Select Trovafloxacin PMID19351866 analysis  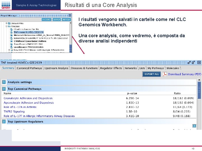coord(28,44)
